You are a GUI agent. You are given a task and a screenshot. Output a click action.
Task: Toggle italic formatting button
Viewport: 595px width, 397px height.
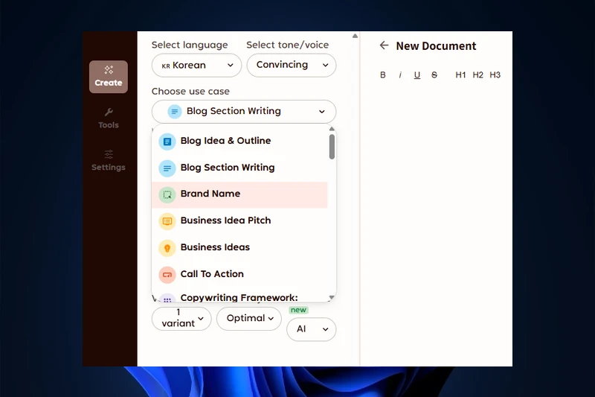pyautogui.click(x=400, y=75)
